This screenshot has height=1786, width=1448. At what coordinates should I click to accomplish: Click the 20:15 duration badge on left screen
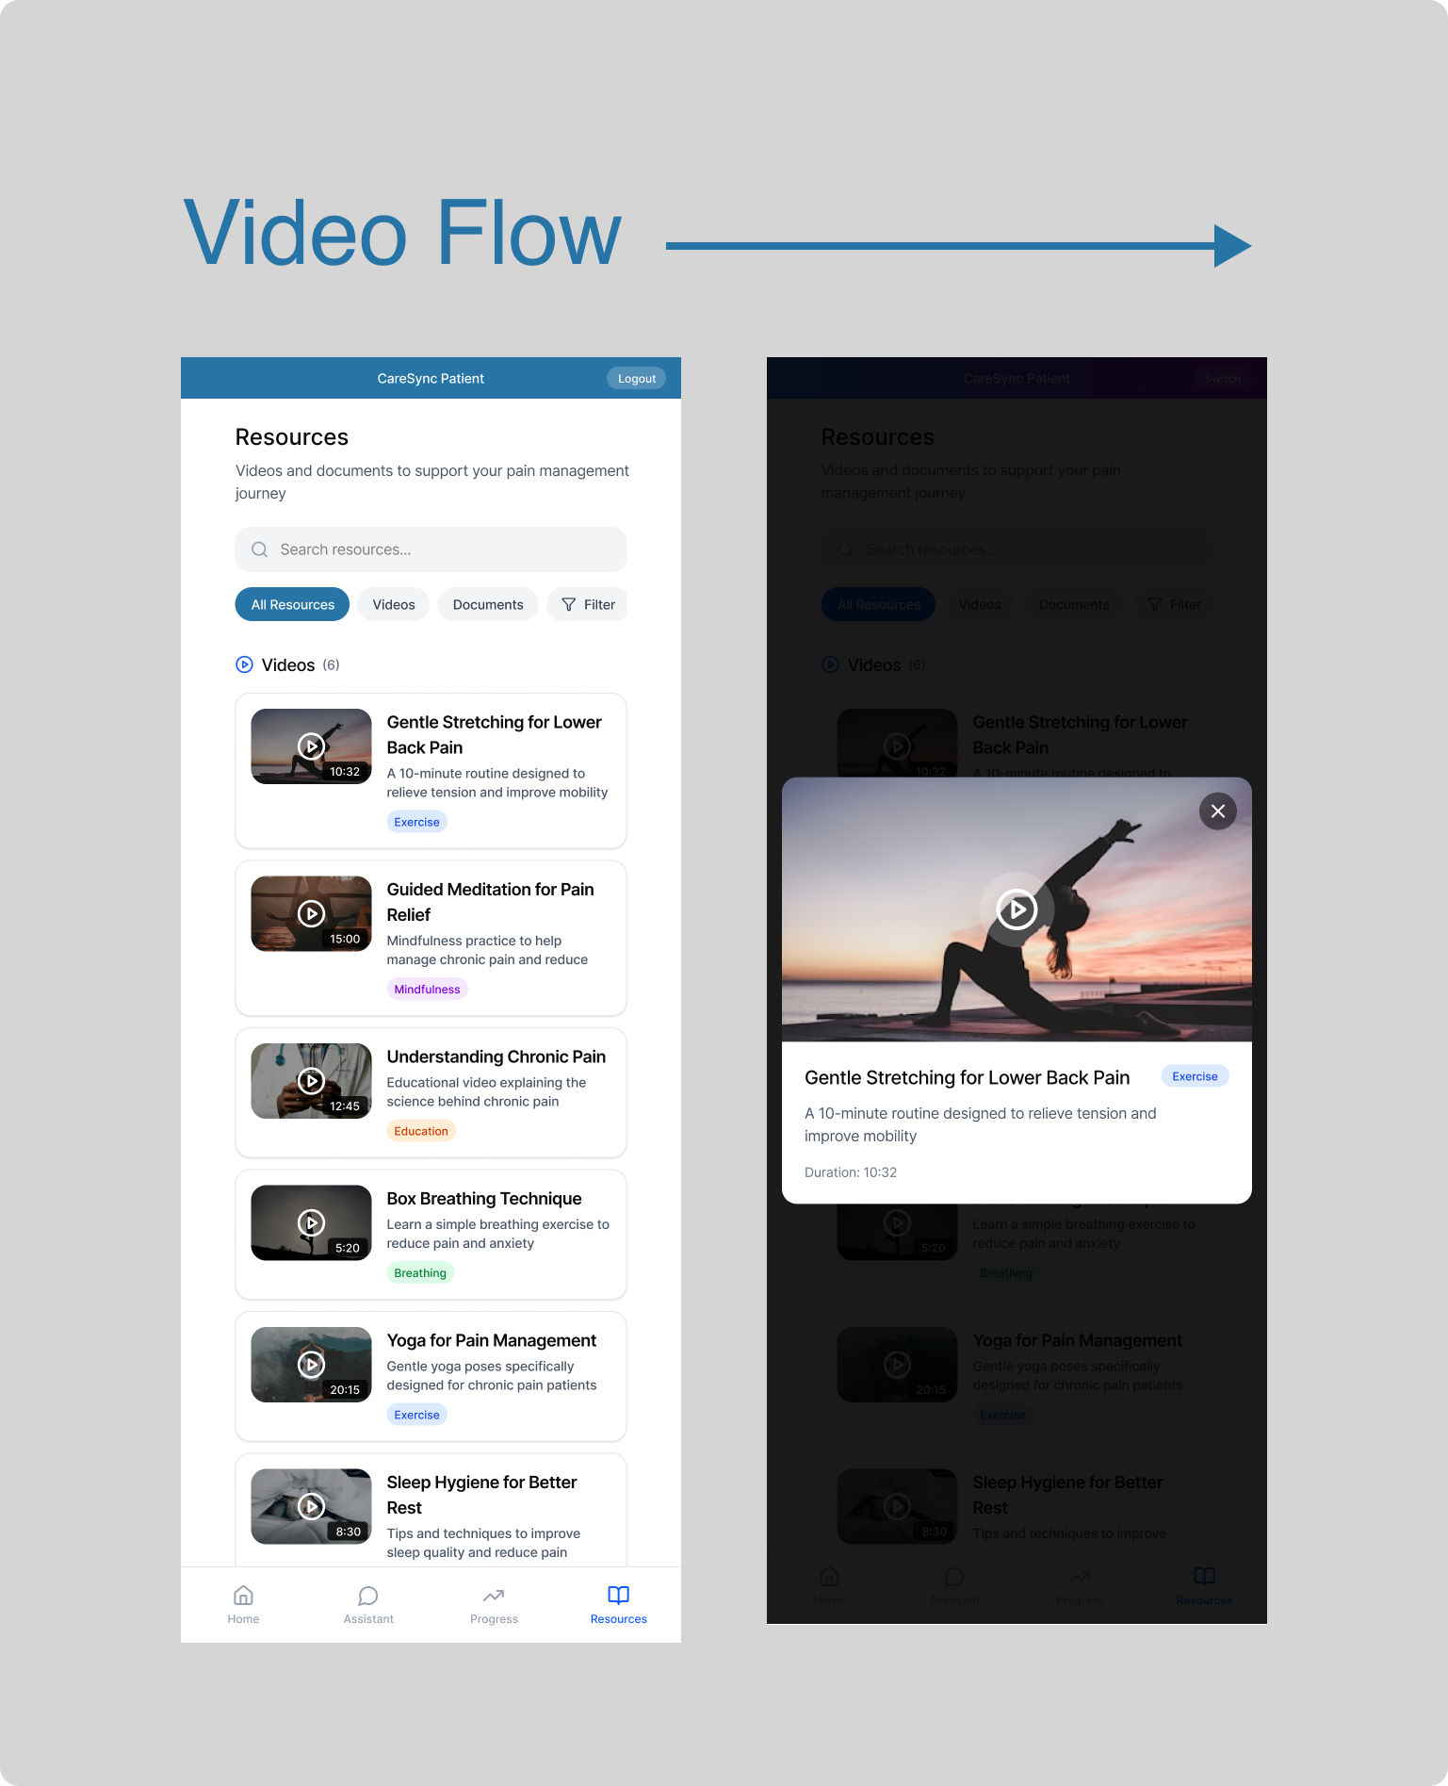[x=345, y=1390]
